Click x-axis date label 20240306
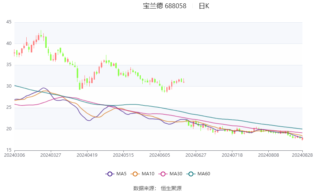 coord(14,155)
